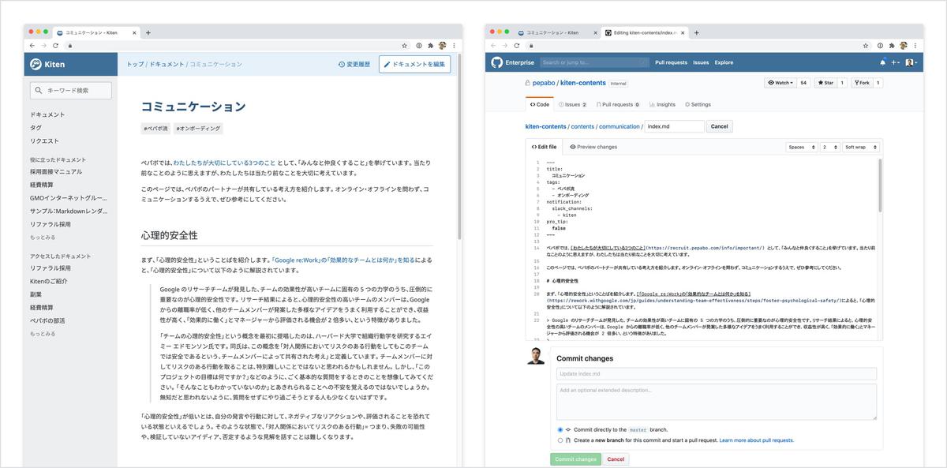Open the Chrome three-dot menu

click(455, 46)
